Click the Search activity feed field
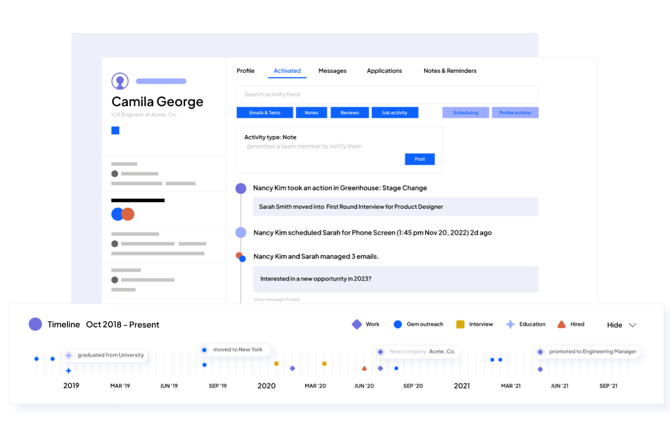Screen dimensions: 670x447 tap(388, 94)
